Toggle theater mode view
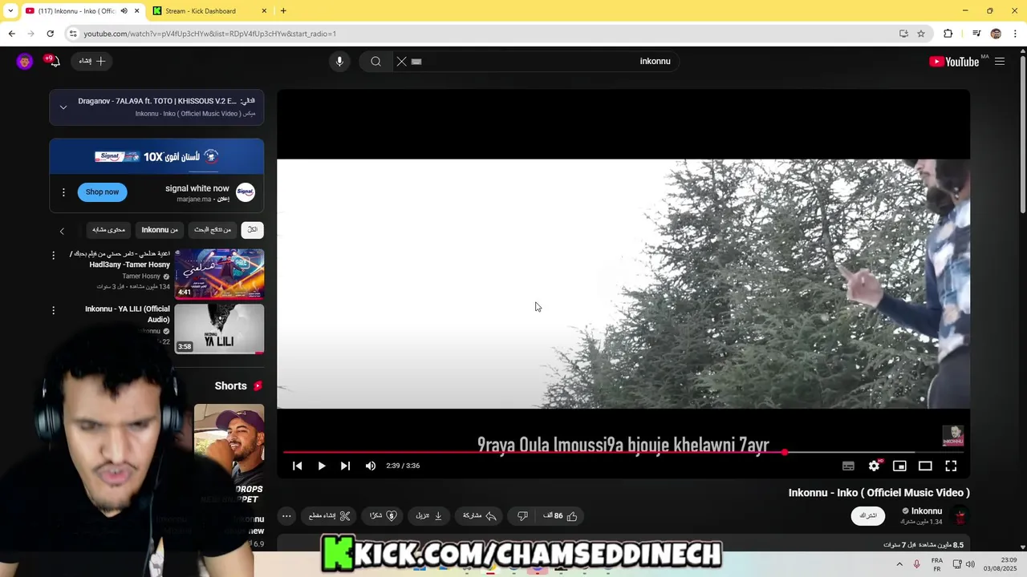The image size is (1027, 577). coord(925,466)
